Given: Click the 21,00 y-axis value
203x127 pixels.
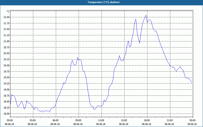Looking at the screenshot, I should point(7,41).
